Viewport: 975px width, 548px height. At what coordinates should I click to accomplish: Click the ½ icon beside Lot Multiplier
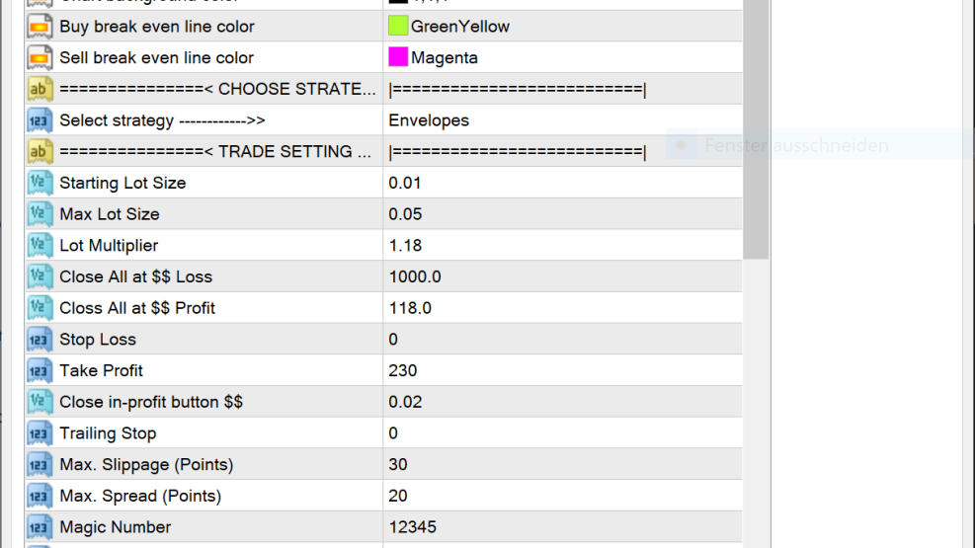click(x=40, y=246)
